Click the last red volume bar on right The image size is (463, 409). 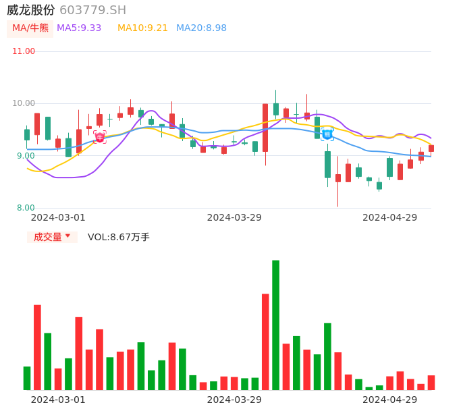click(431, 383)
